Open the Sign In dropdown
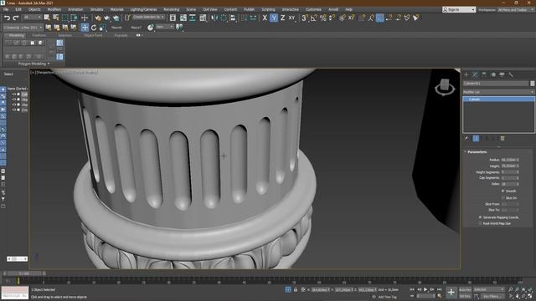Image resolution: width=536 pixels, height=301 pixels. pos(459,9)
